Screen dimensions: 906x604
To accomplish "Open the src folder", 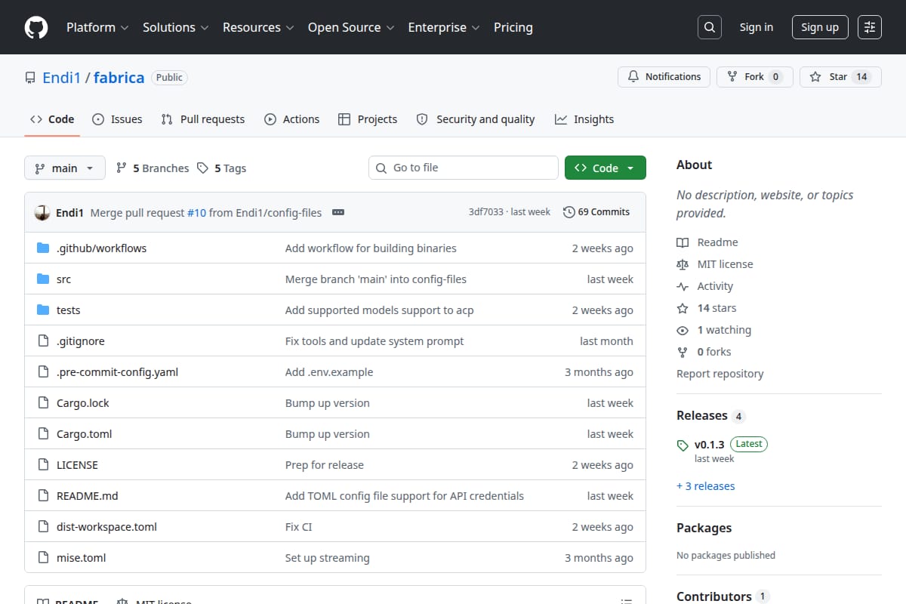I will (63, 279).
